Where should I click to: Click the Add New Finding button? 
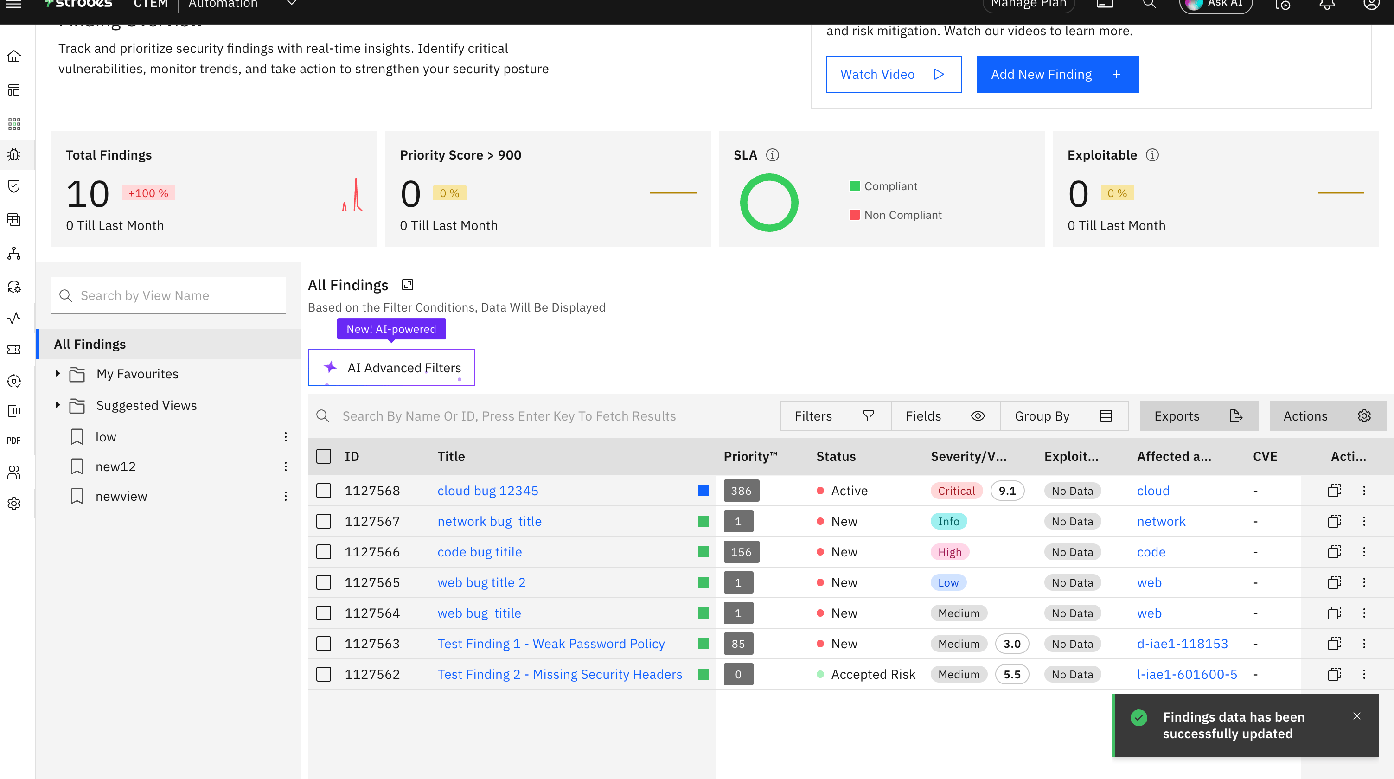coord(1057,74)
